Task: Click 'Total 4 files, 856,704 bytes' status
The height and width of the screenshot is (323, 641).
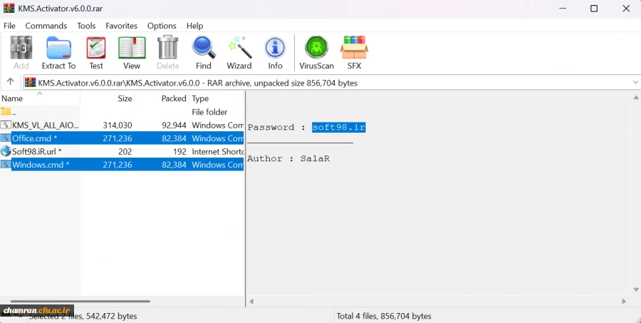Action: click(x=383, y=316)
